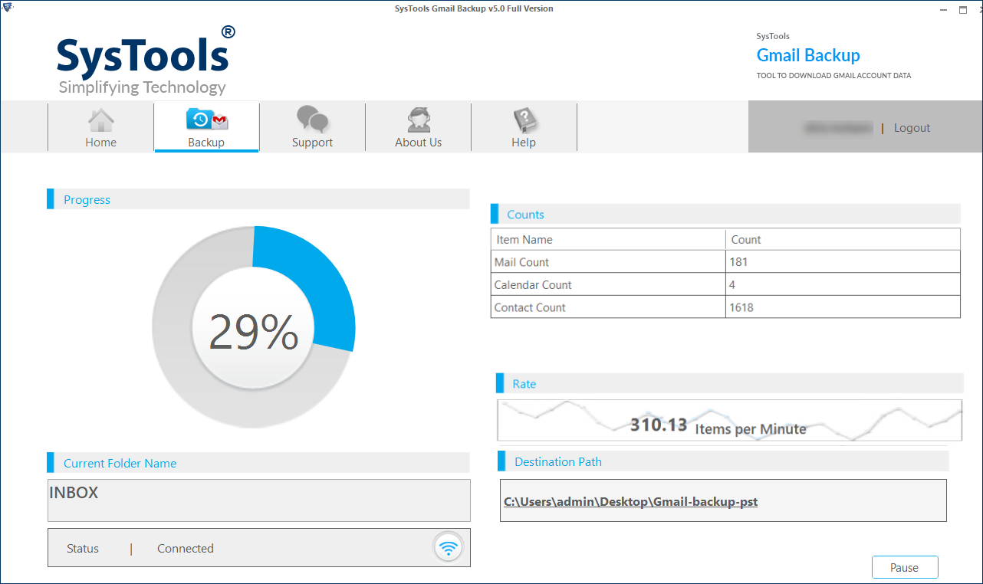Maximize the SysTools Gmail Backup window
The width and height of the screenshot is (983, 584).
[963, 9]
